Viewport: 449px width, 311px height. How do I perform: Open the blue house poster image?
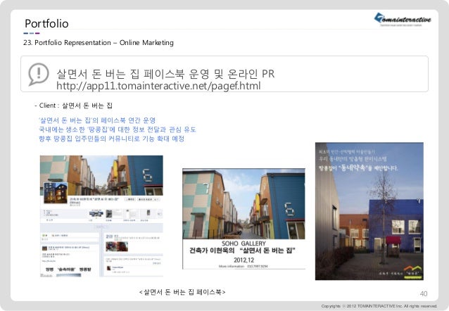pyautogui.click(x=369, y=211)
